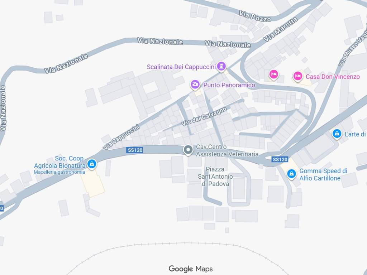Open the Scalinata Dei Cappuccini text label
Image resolution: width=367 pixels, height=275 pixels.
(x=181, y=67)
